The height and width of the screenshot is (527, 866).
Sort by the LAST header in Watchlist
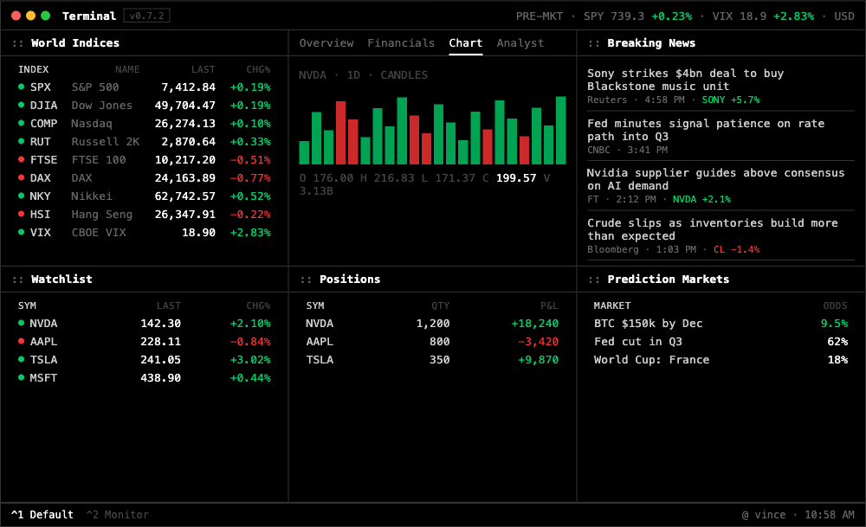(169, 305)
